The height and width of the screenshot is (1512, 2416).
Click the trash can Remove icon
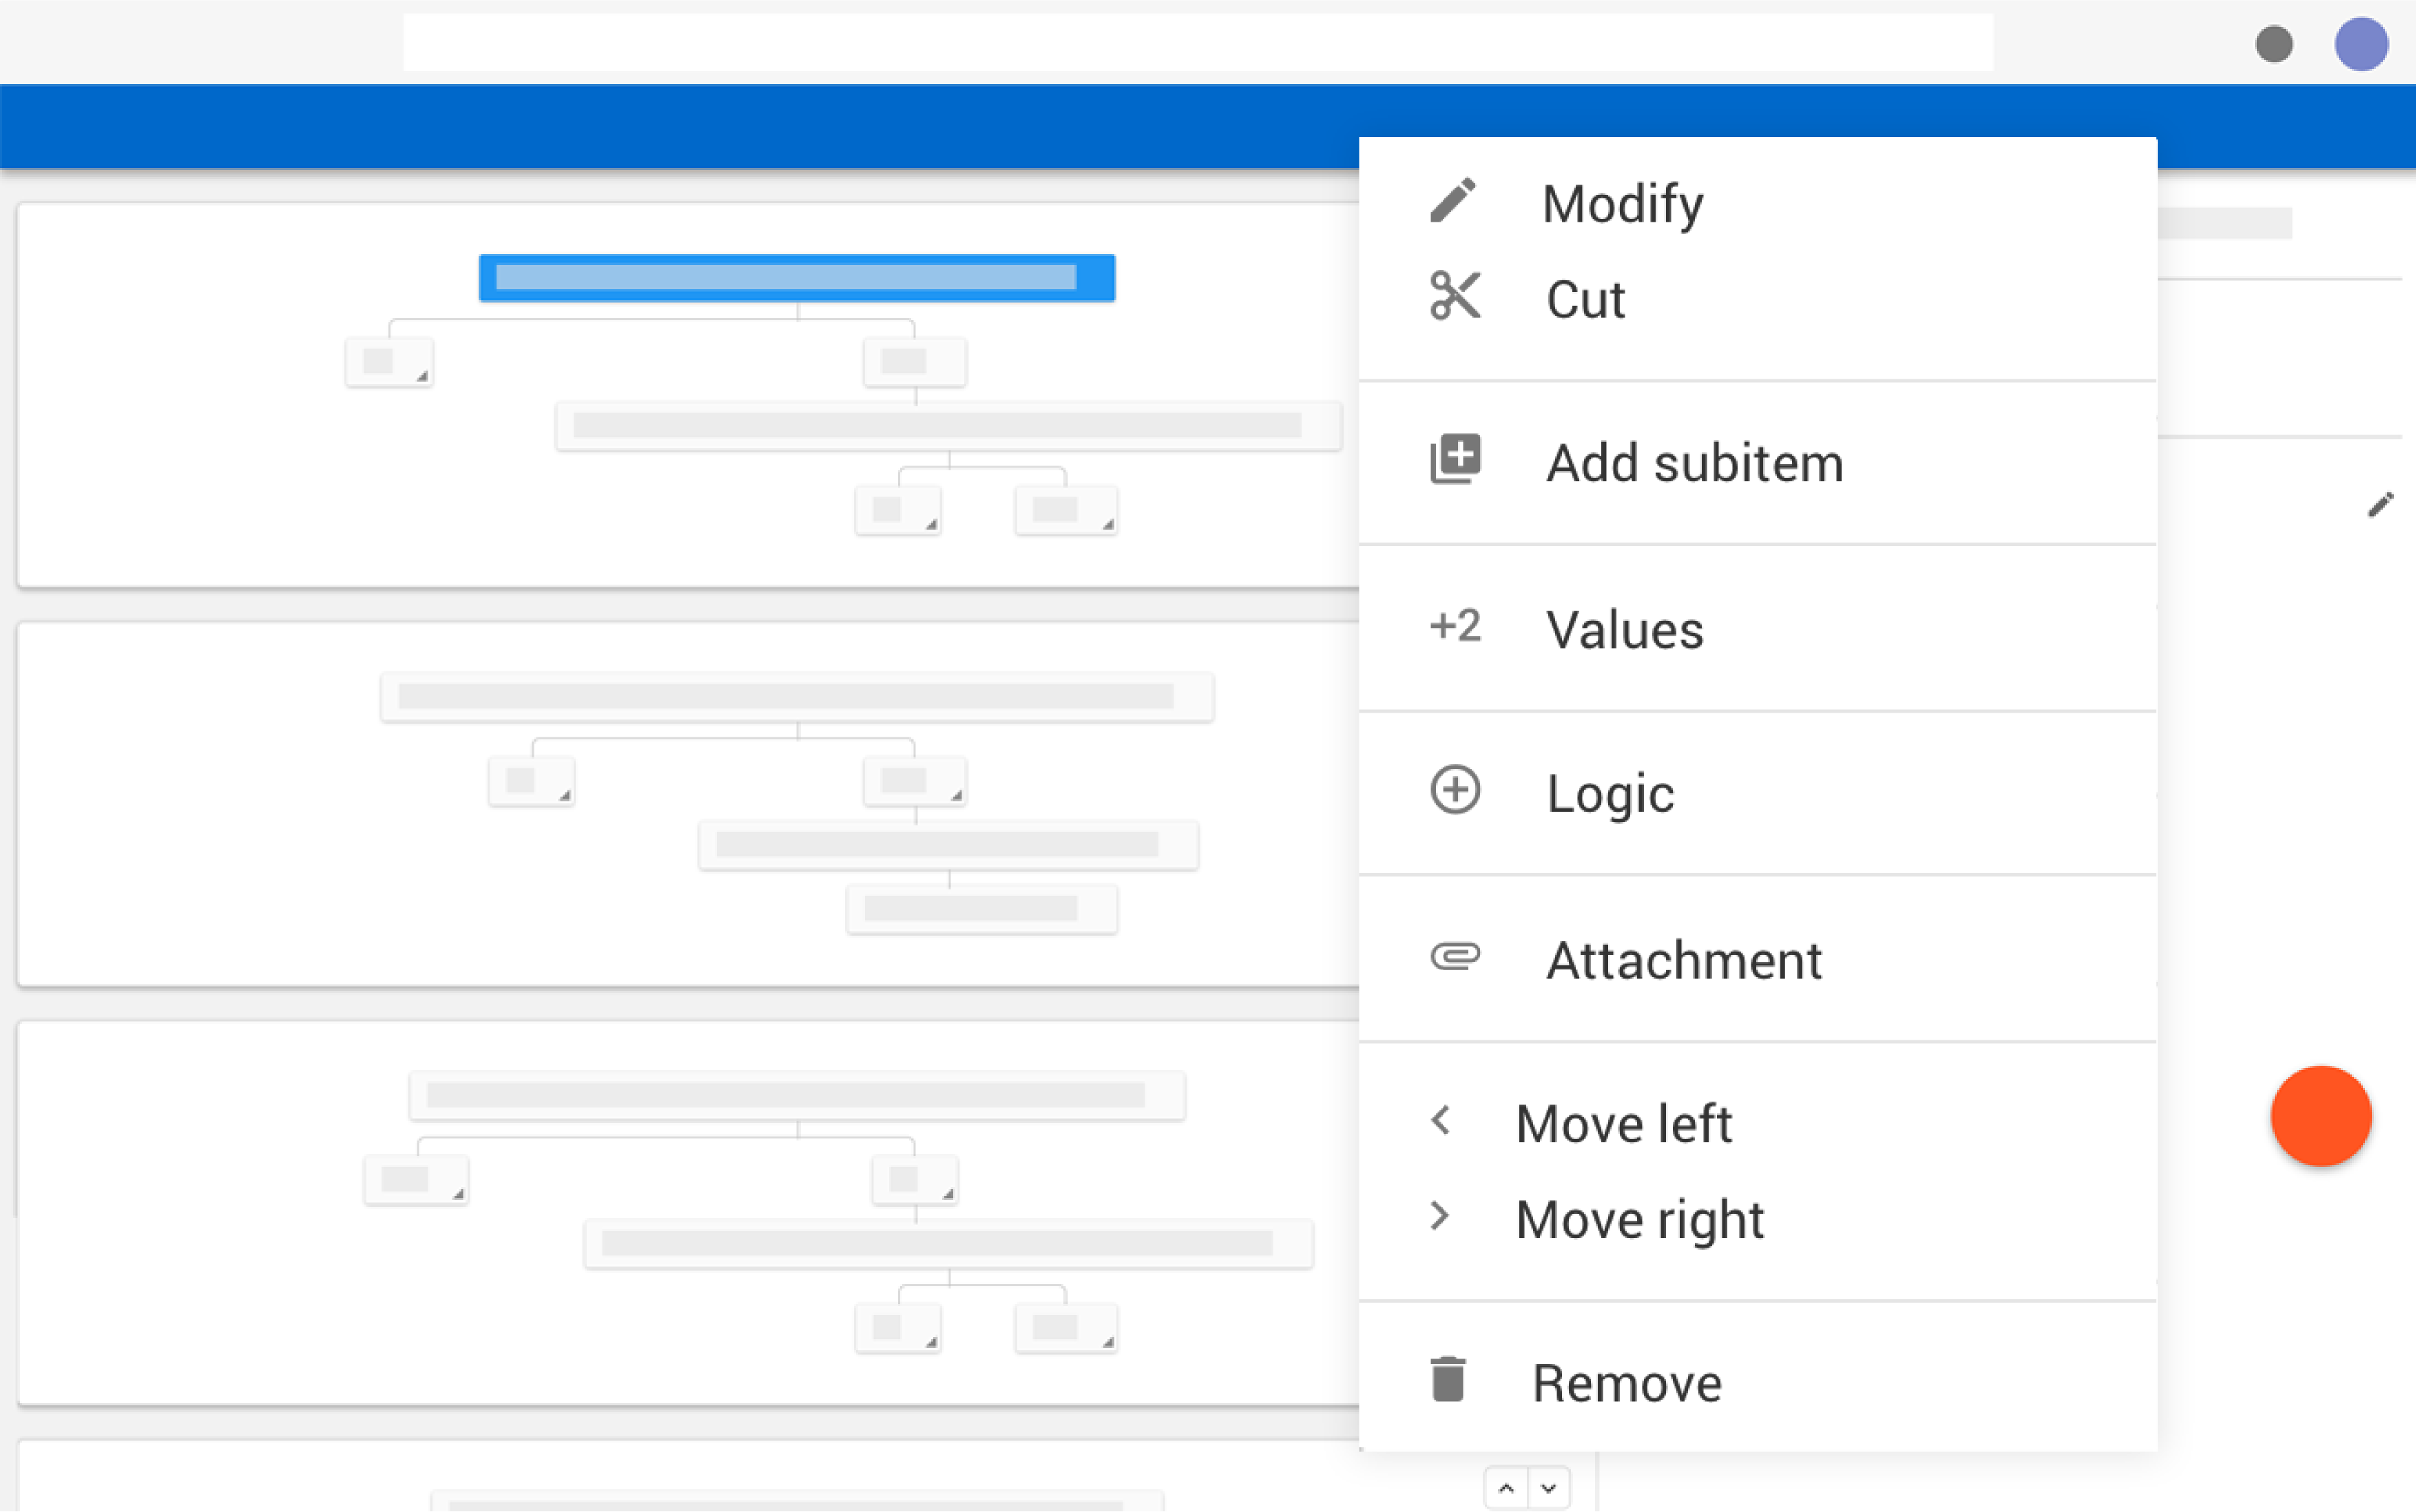[x=1447, y=1380]
